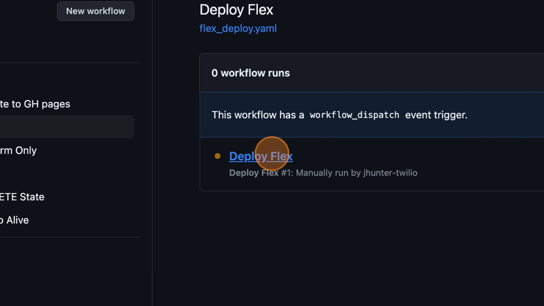Select the 'rm Only' workflow in sidebar

pos(18,151)
